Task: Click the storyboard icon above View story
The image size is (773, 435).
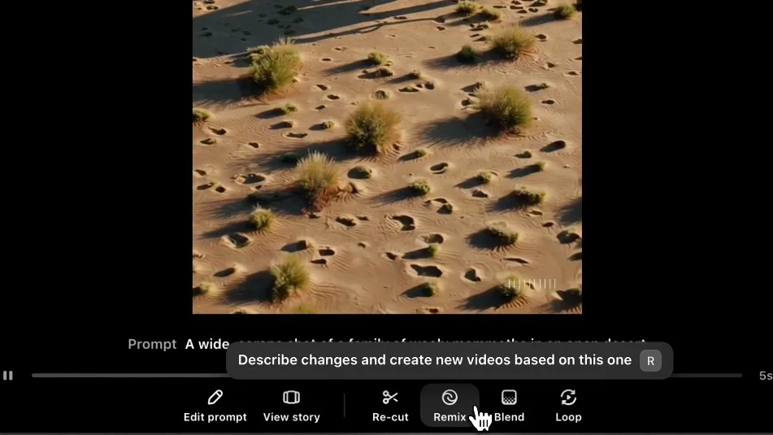Action: click(291, 397)
